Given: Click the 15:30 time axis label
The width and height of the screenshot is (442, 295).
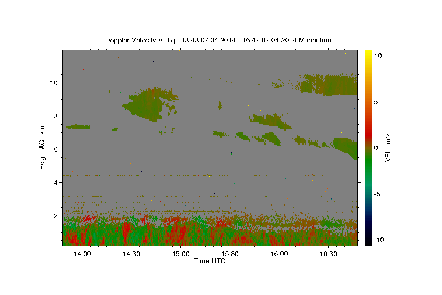Looking at the screenshot, I should 230,254.
